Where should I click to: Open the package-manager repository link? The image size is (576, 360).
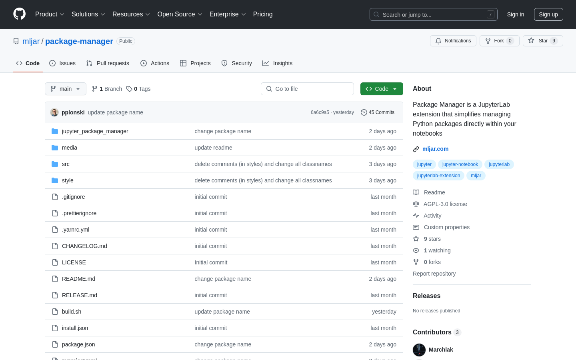pos(79,41)
